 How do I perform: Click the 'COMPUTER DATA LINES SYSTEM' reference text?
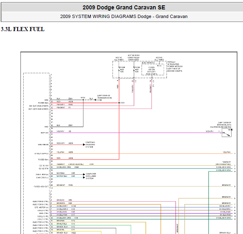pos(91,176)
